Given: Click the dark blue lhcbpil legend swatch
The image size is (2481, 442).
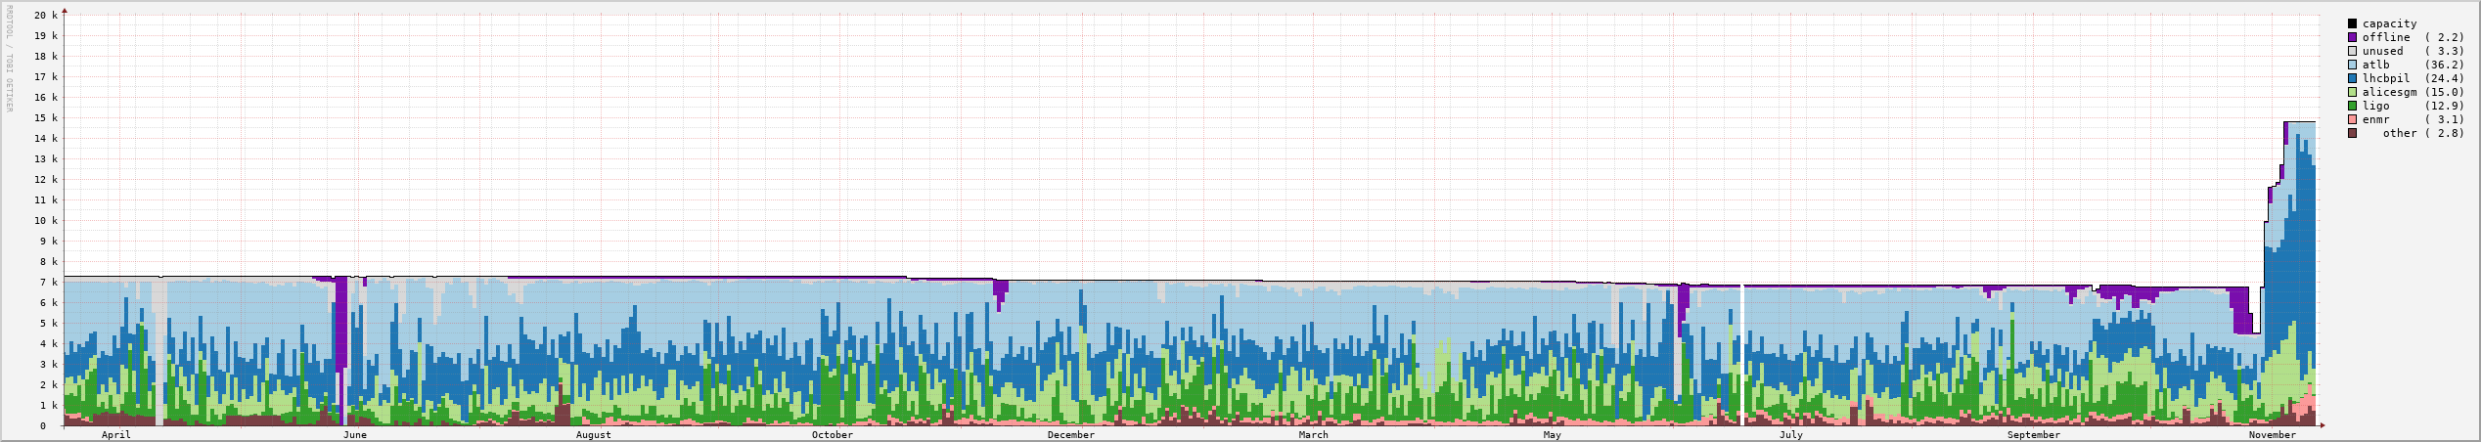Looking at the screenshot, I should point(2352,78).
